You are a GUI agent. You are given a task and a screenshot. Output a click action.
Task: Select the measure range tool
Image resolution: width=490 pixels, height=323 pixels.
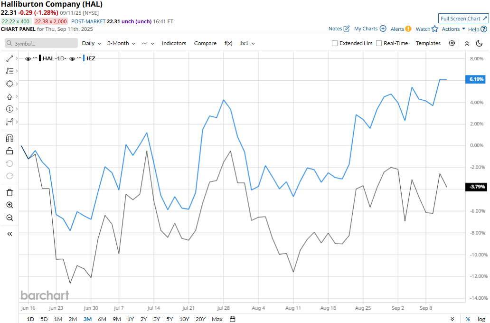(9, 122)
